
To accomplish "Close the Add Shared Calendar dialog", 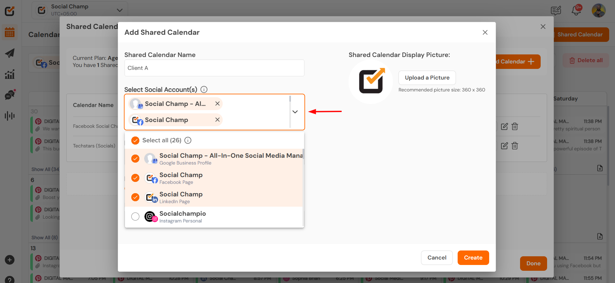I will (485, 32).
